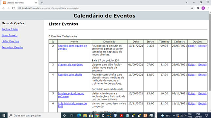Click Excluir for Aula inicial do curso de PHP
The height and width of the screenshot is (118, 211).
tap(203, 103)
